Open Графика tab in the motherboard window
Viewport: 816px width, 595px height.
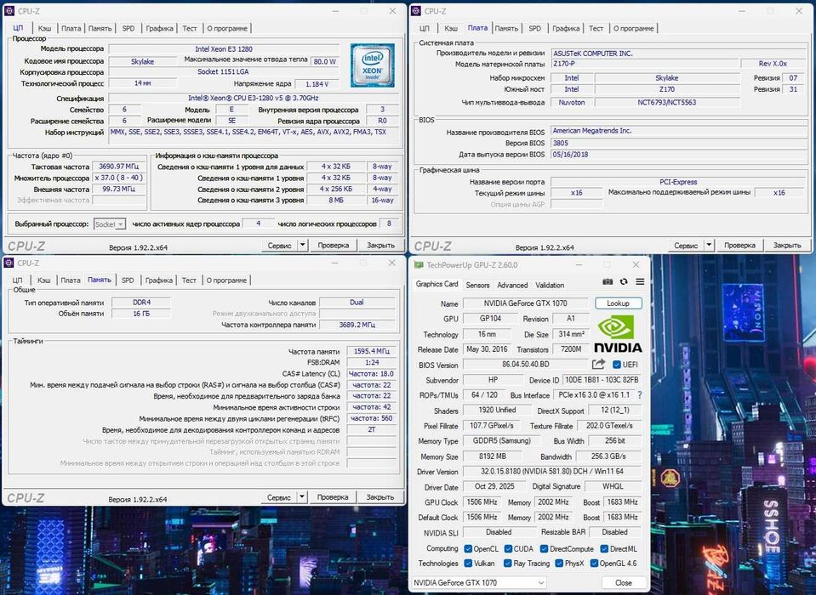(566, 29)
